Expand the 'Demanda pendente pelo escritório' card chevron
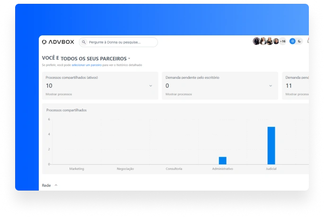Image resolution: width=324 pixels, height=217 pixels. [271, 86]
